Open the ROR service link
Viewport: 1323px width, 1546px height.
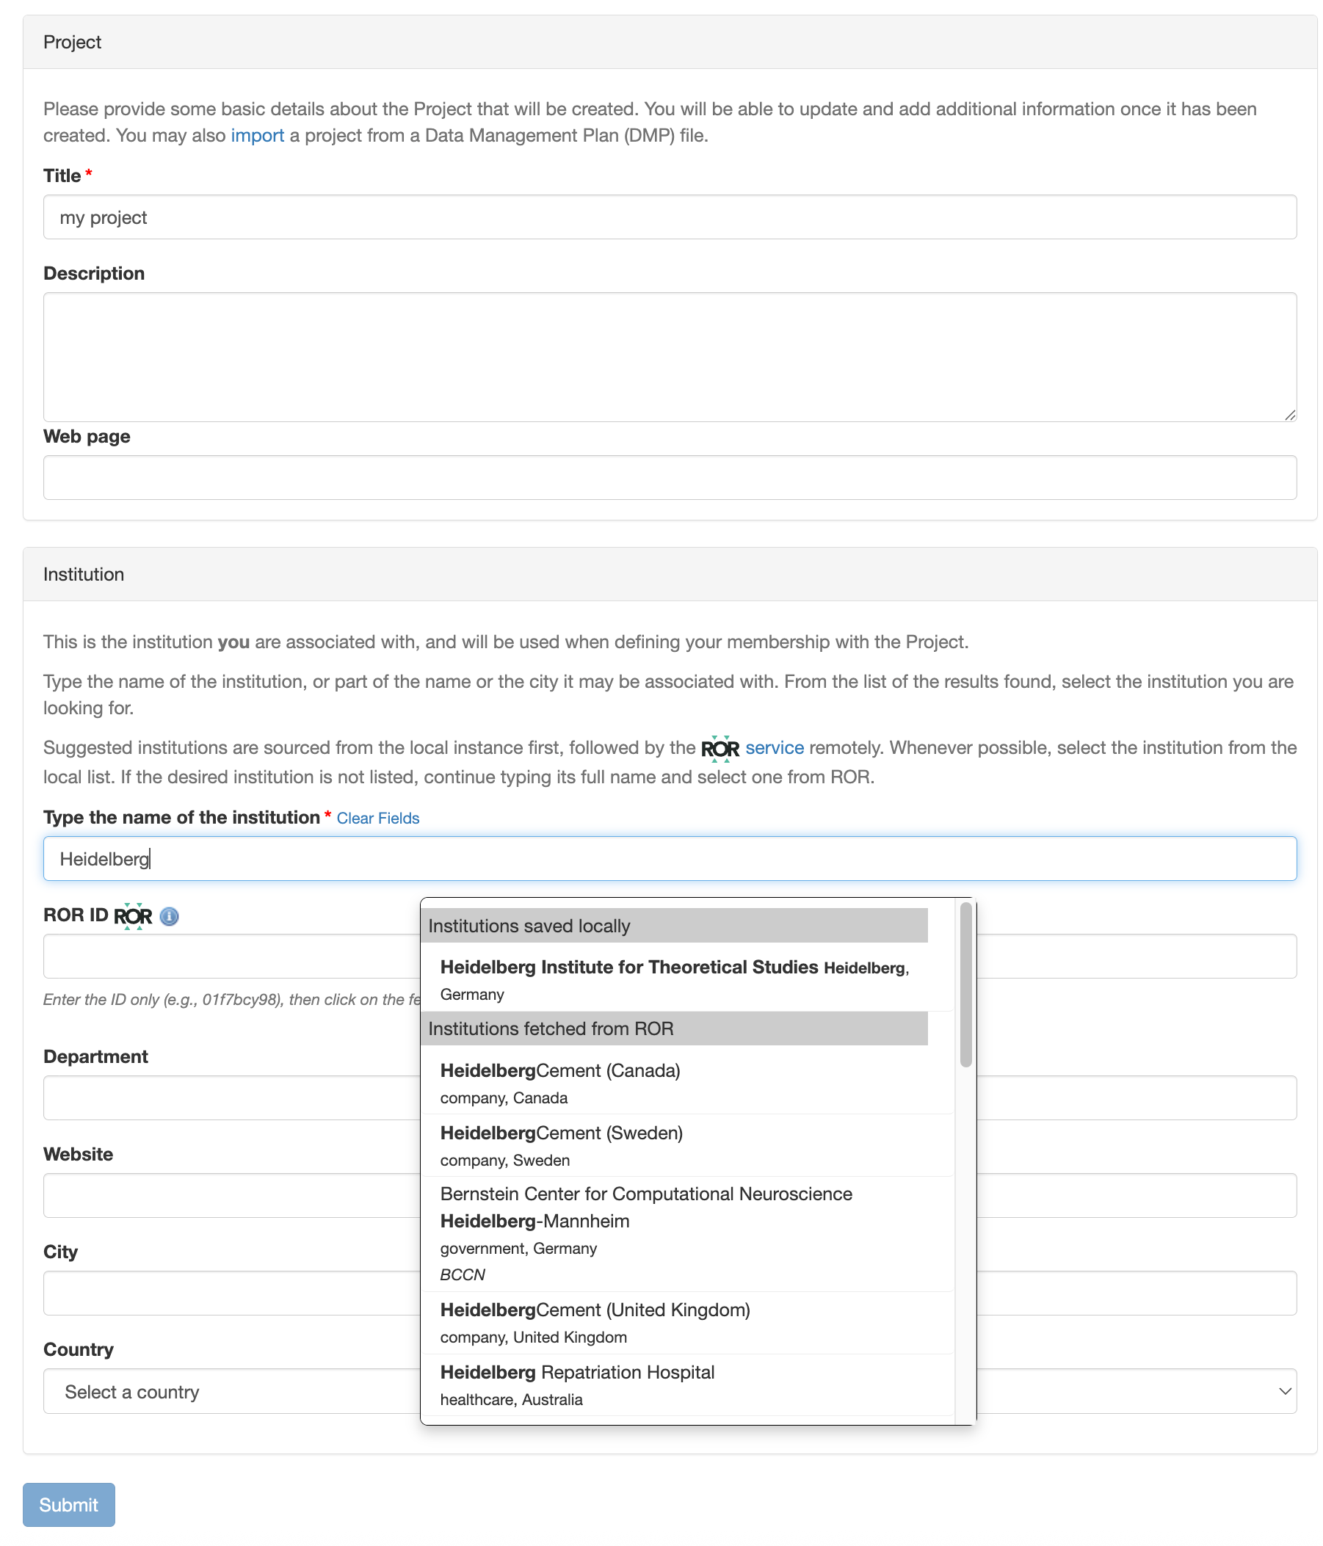click(x=774, y=747)
